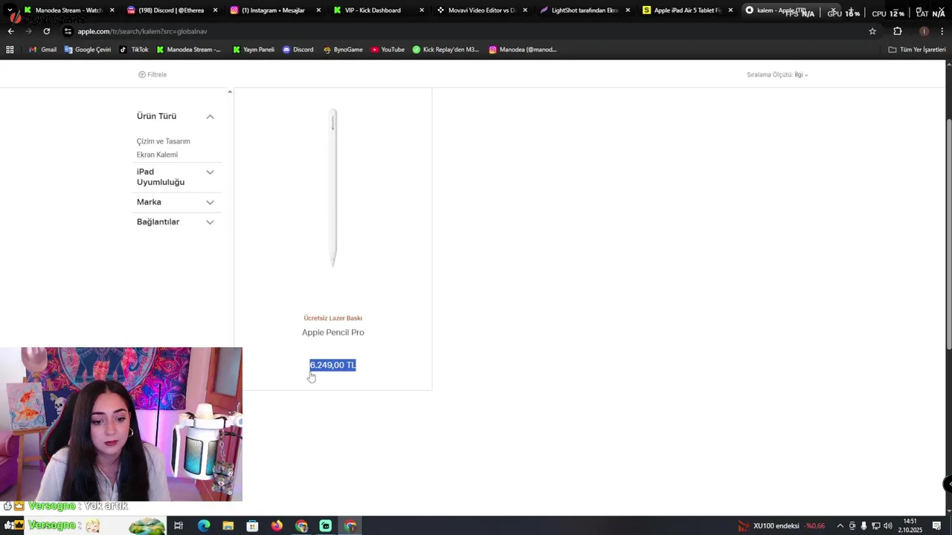952x535 pixels.
Task: Open Manodea Instagram bookmark
Action: coord(522,50)
